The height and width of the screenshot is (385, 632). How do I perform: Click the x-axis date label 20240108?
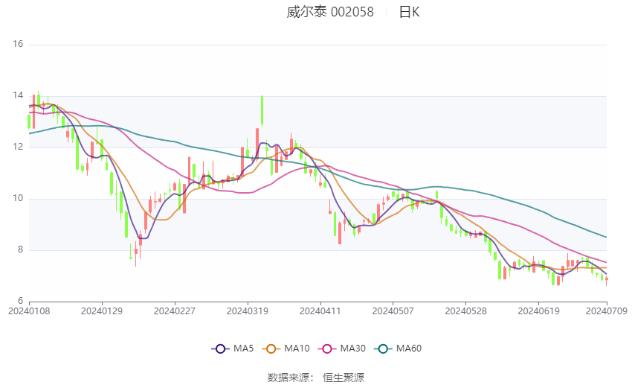[29, 311]
